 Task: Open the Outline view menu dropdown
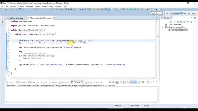tap(195, 21)
